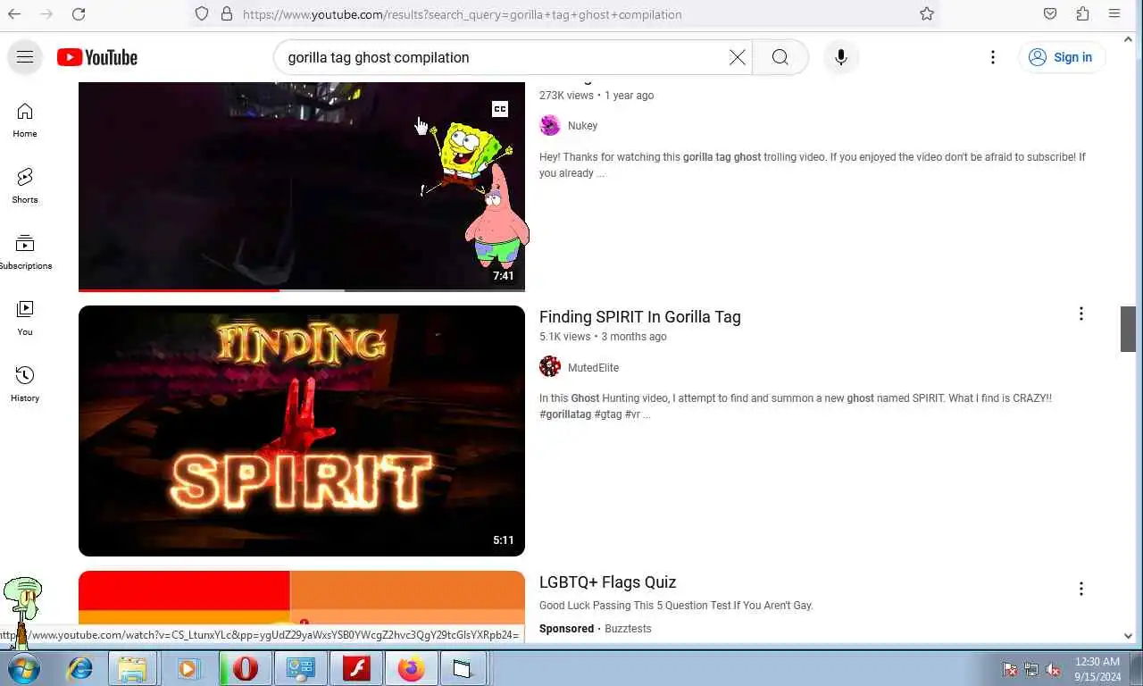The width and height of the screenshot is (1143, 686).
Task: Bookmark this page with the star icon
Action: point(927,14)
